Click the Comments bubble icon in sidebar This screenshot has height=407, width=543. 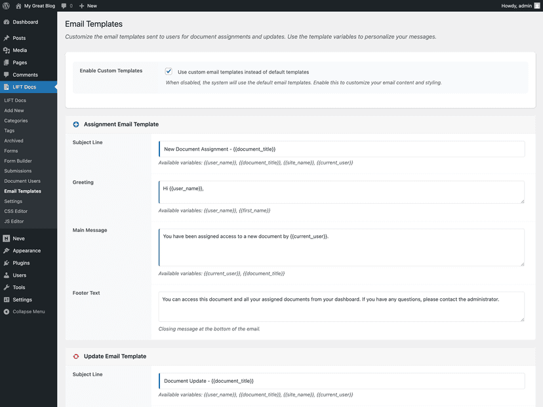tap(7, 75)
